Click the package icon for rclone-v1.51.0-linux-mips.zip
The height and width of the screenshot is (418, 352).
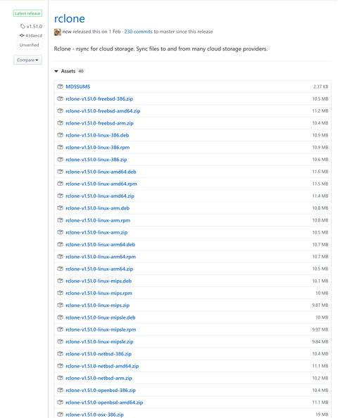[61, 305]
